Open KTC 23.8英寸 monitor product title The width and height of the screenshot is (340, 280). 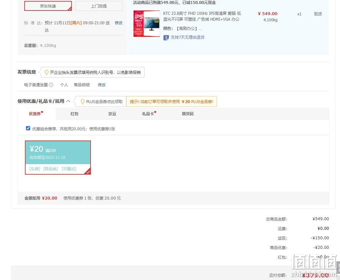coord(202,16)
